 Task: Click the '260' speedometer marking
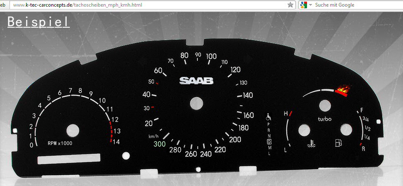tap(191, 154)
